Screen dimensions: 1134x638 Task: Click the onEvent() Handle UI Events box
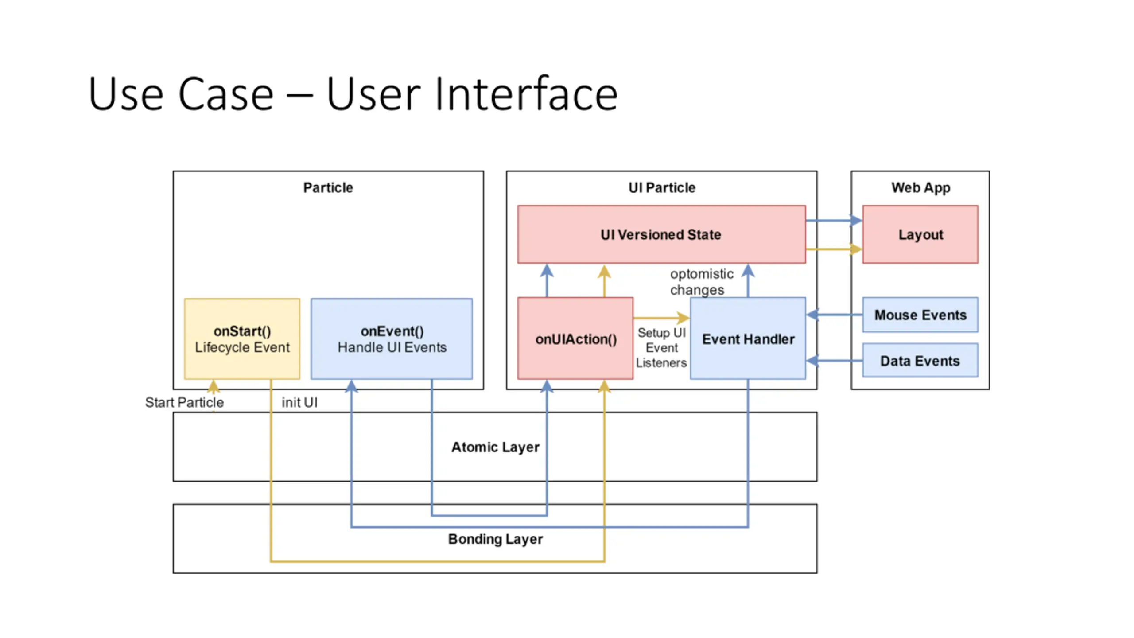pos(392,339)
